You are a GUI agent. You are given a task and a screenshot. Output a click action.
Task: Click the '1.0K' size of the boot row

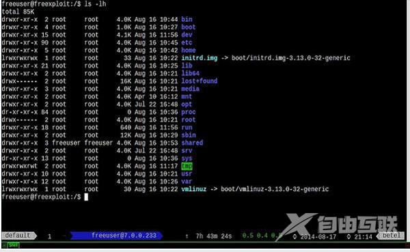tap(124, 27)
